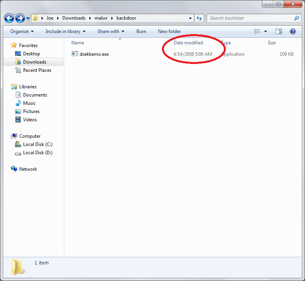Maximize the Explorer window
305x281 pixels.
click(278, 4)
